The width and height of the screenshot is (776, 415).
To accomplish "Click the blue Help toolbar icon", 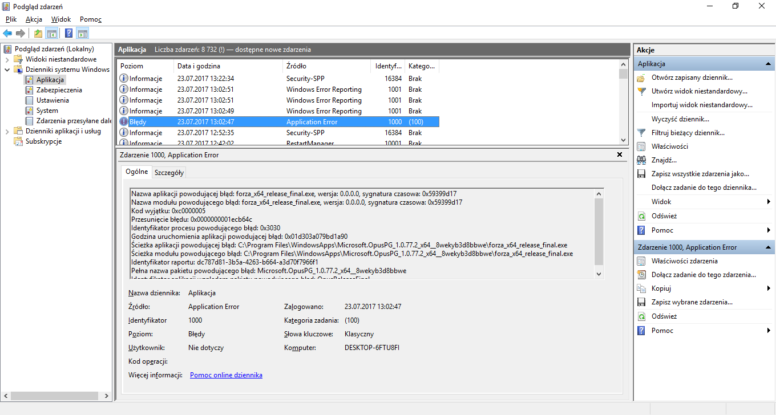I will pos(69,33).
